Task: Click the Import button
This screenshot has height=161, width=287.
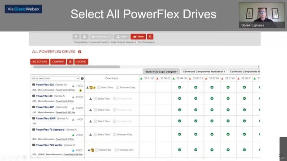Action: (122, 37)
